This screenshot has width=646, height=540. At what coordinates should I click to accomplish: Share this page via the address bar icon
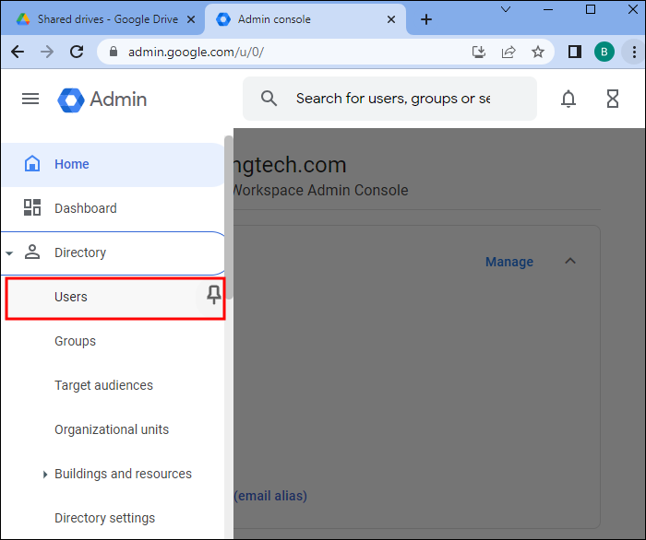point(508,52)
